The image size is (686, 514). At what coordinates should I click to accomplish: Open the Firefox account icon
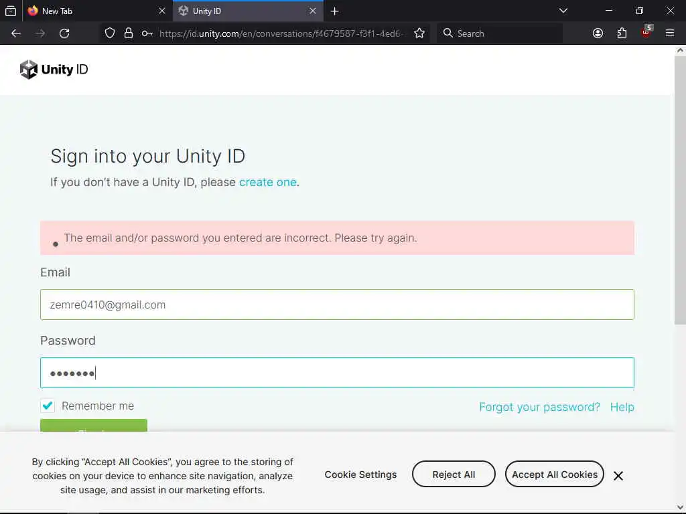click(598, 33)
